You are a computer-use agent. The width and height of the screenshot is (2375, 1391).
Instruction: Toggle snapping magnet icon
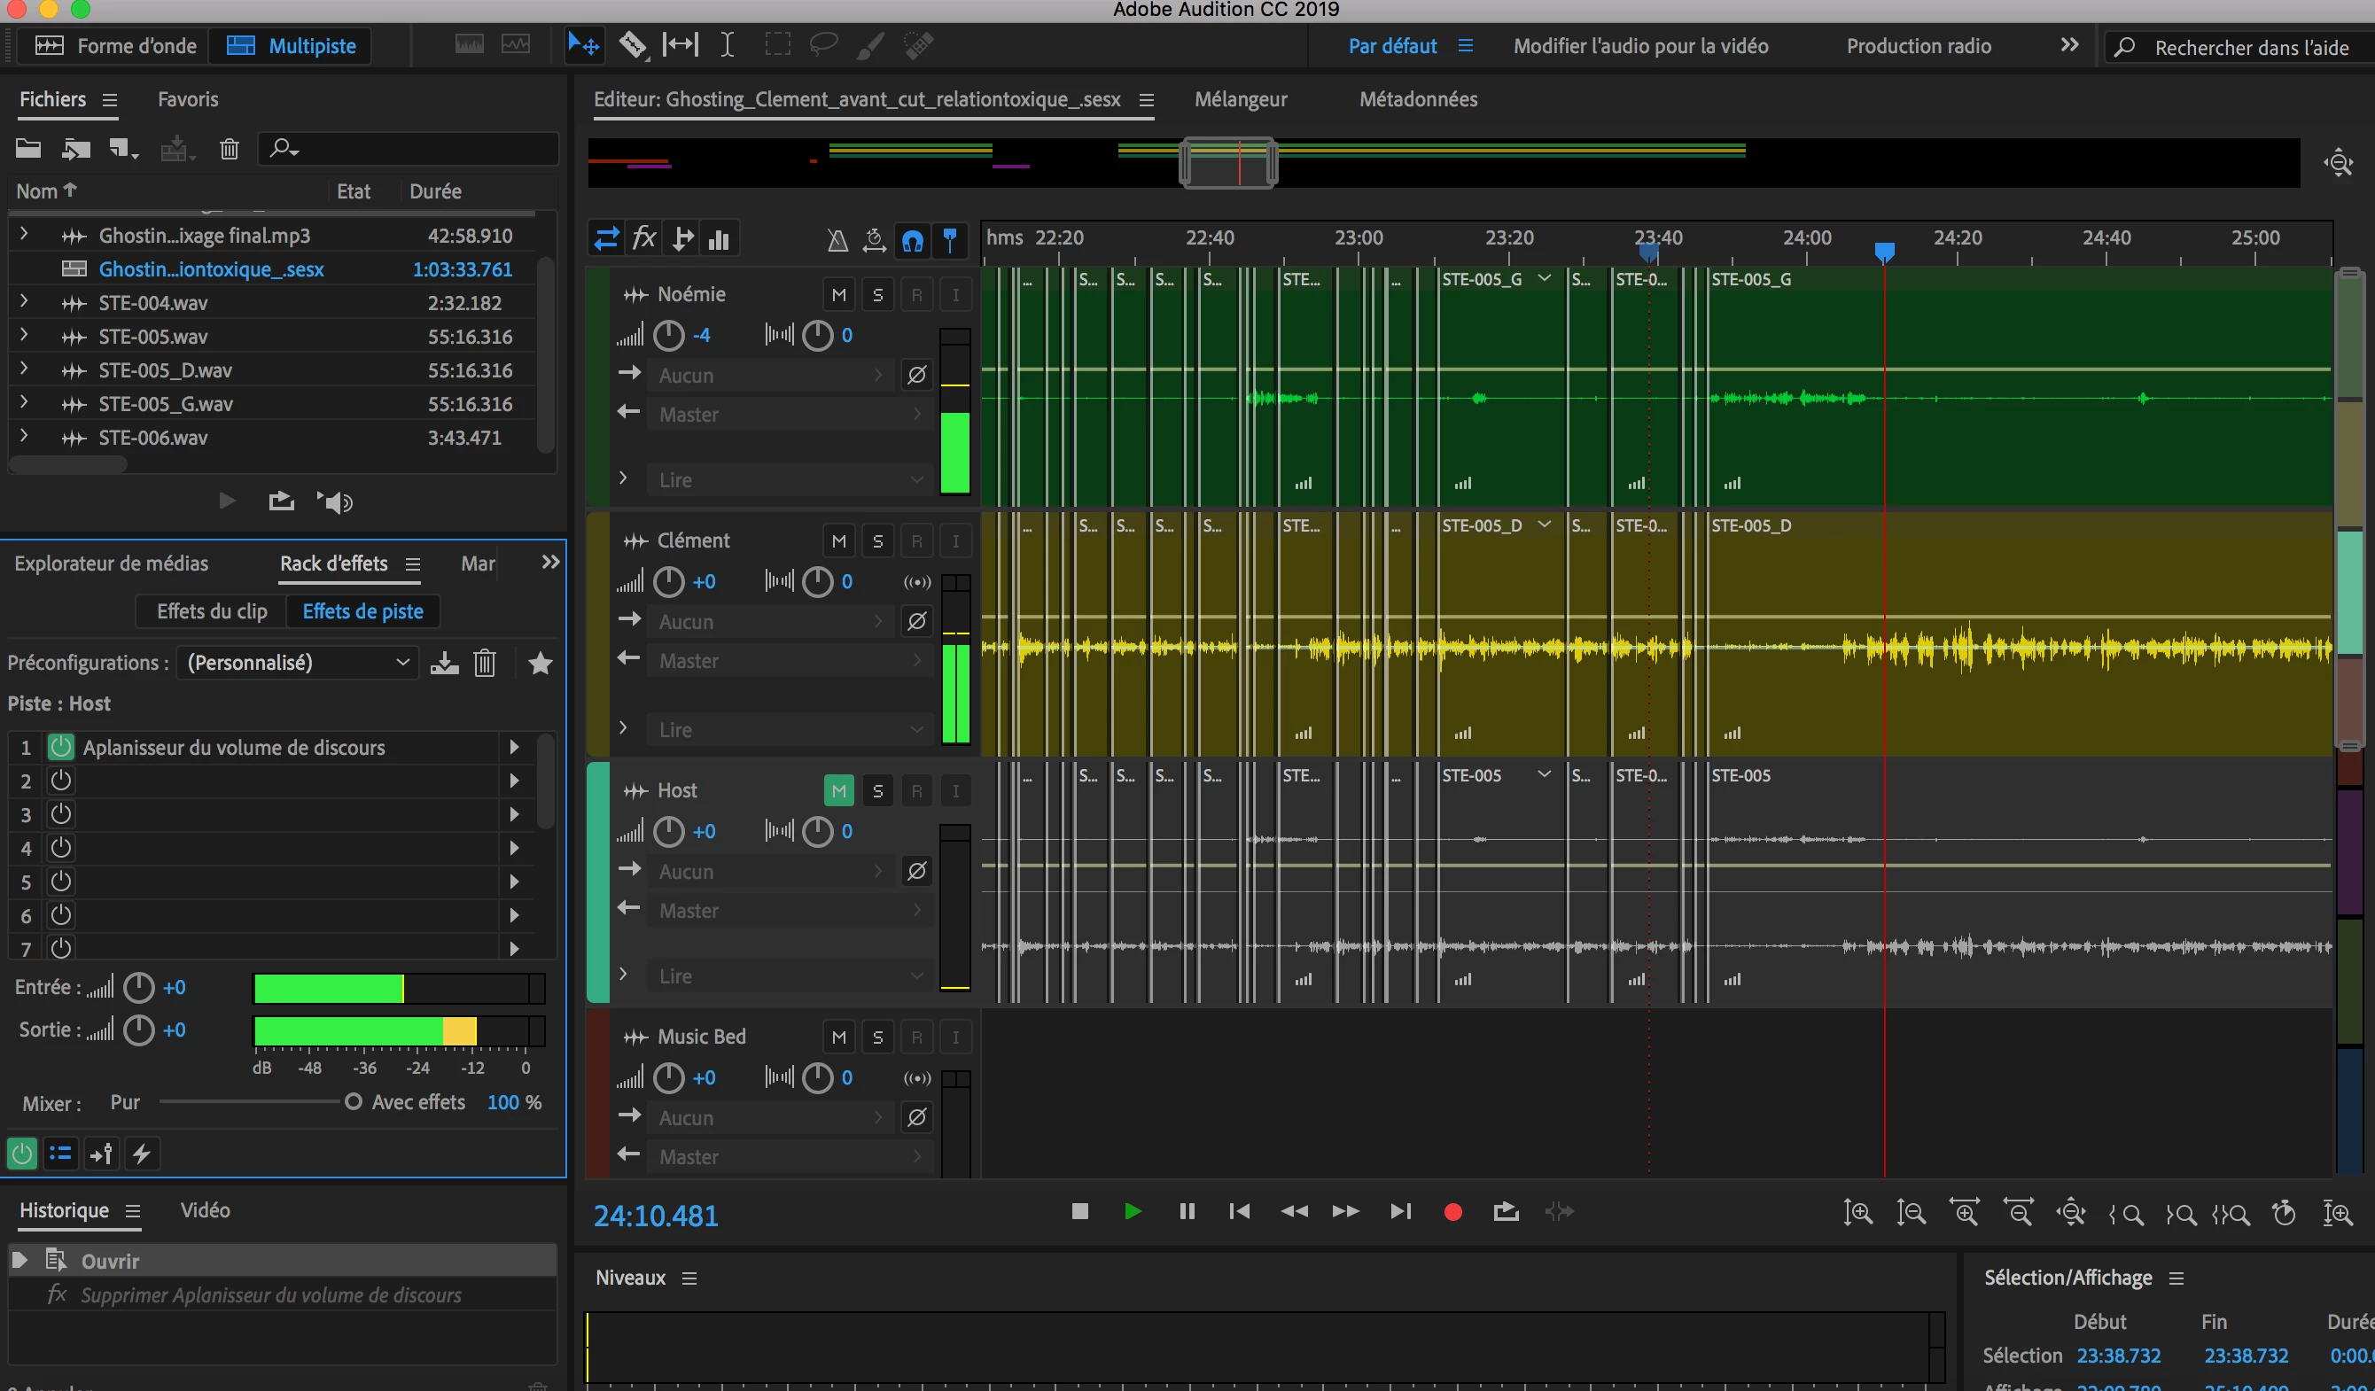(911, 240)
